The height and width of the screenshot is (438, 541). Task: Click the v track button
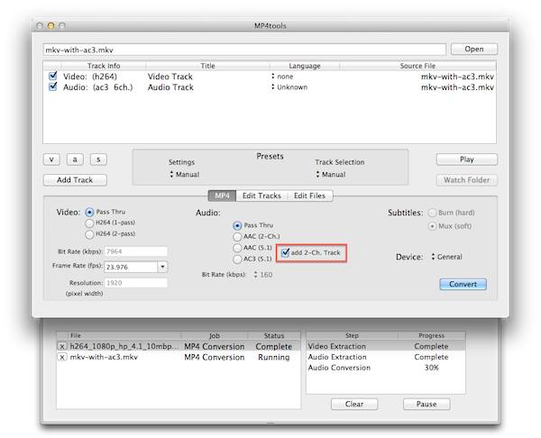click(51, 160)
